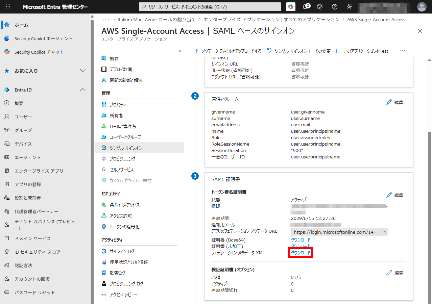Open toolbar overflow ellipsis menu
The height and width of the screenshot is (304, 432).
click(402, 51)
